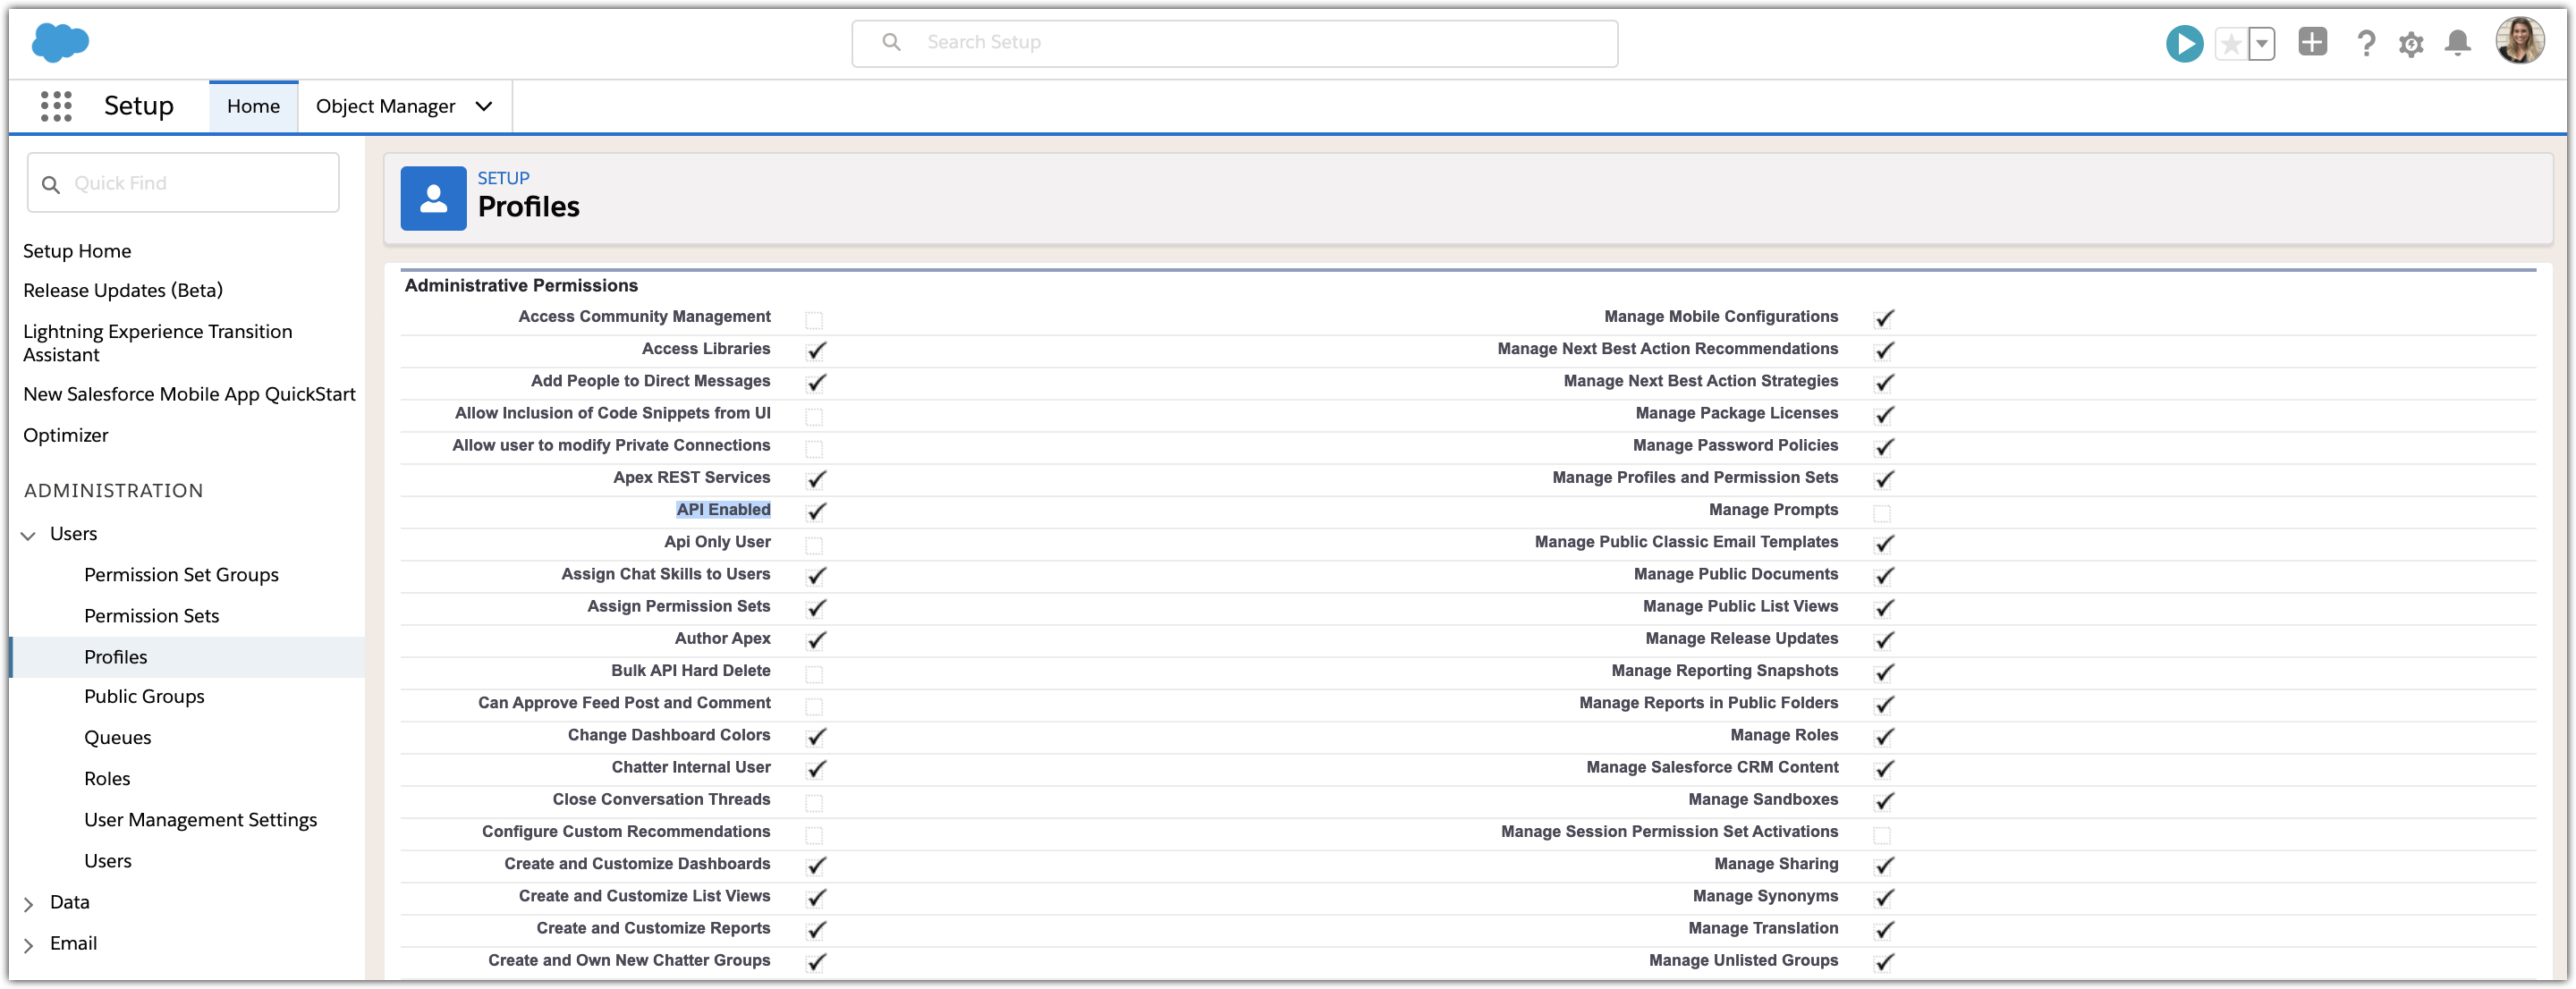Click the favorites star icon
The image size is (2576, 989).
click(x=2230, y=44)
